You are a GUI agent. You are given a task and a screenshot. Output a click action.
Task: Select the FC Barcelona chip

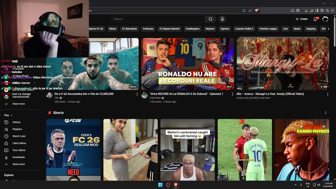click(x=129, y=29)
